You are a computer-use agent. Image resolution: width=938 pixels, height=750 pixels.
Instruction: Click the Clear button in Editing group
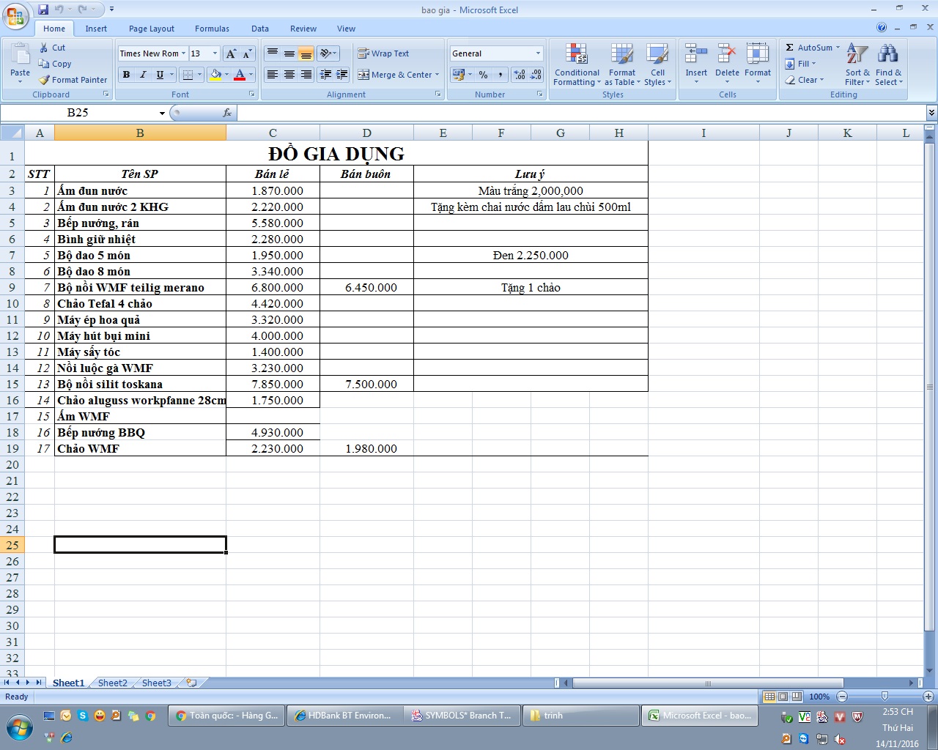[805, 80]
